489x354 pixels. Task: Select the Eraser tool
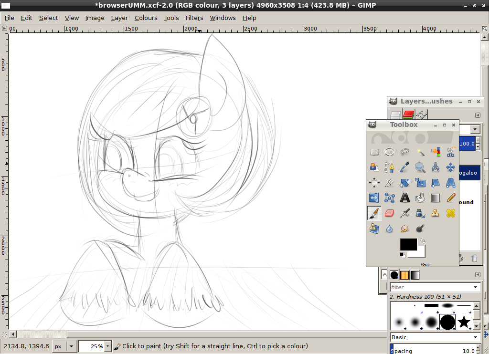389,213
